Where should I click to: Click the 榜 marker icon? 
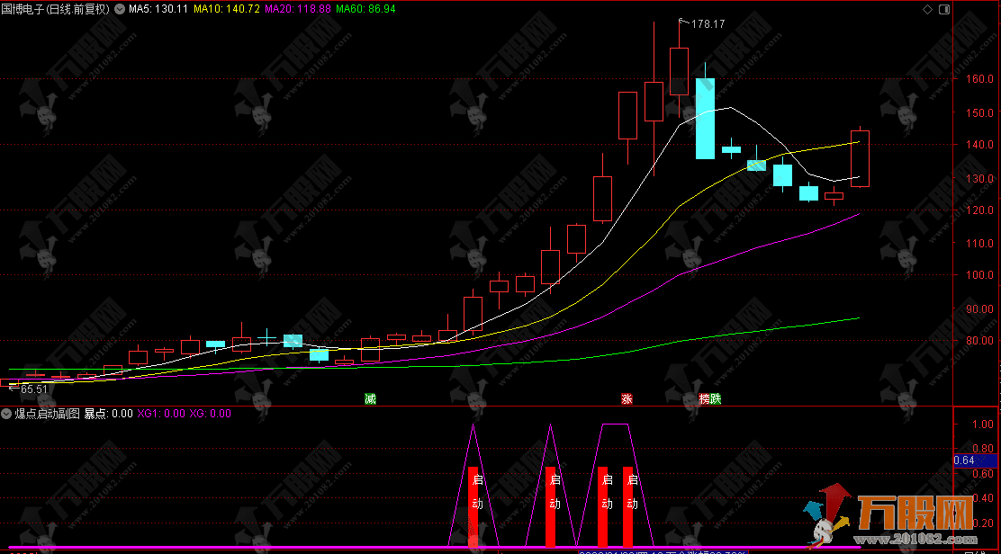704,398
